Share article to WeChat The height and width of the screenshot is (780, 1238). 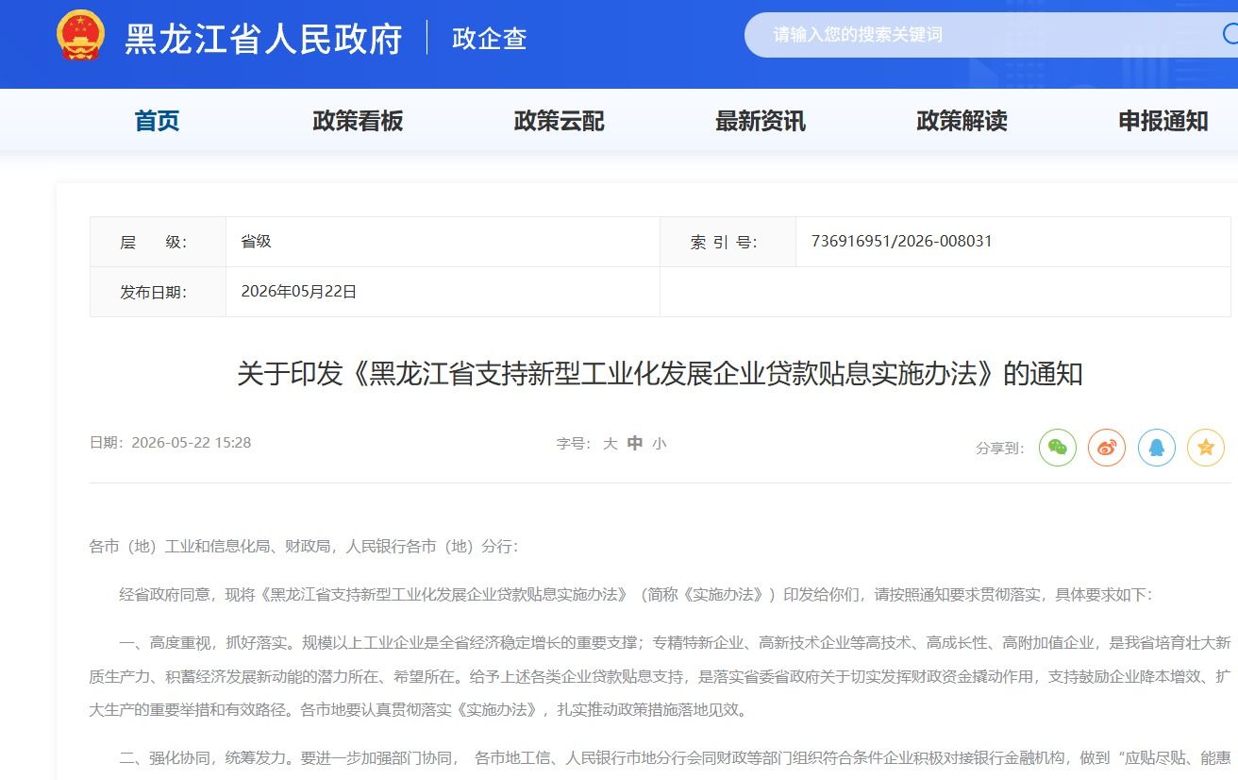point(1058,447)
